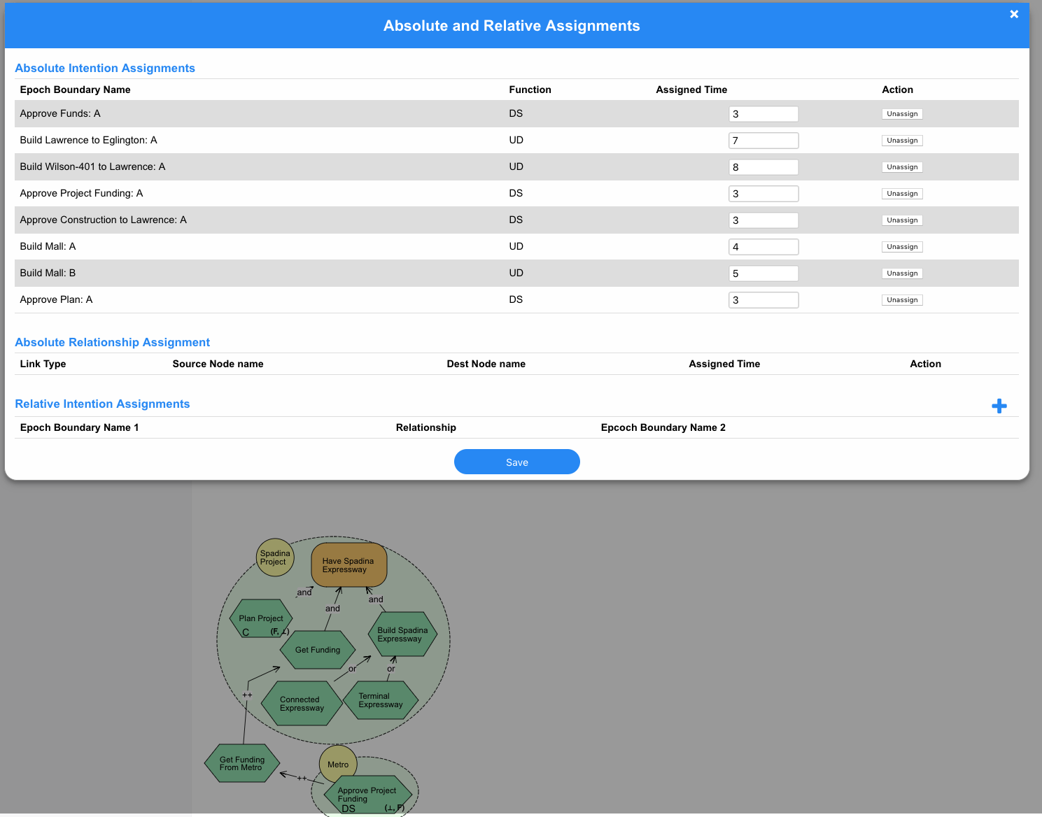Select the Have Spadina Expressway goal node
Screen dimensions: 1042x817
(348, 565)
